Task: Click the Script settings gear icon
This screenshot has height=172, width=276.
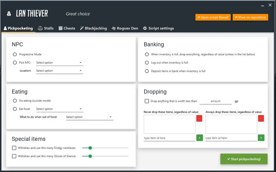Action: pos(145,28)
